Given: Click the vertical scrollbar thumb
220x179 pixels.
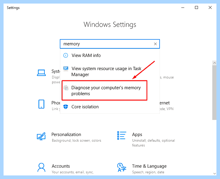Looking at the screenshot, I should pos(214,93).
